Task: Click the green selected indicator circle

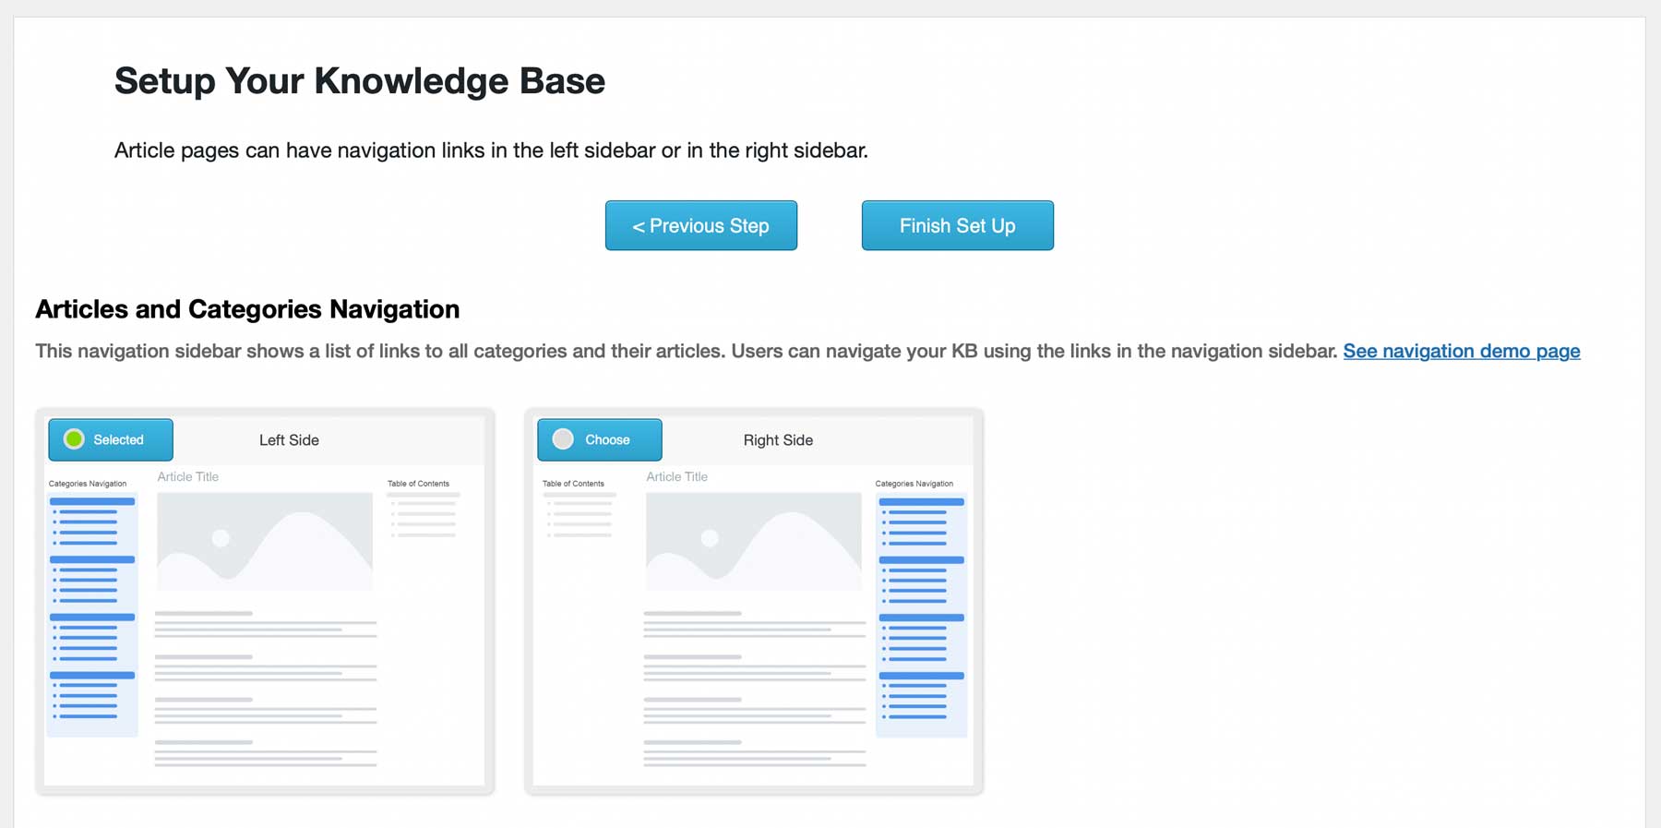Action: (x=74, y=439)
